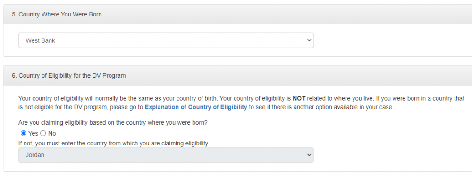Image resolution: width=472 pixels, height=176 pixels.
Task: Click the "6. Country of Eligibility" section header
Action: (x=69, y=76)
